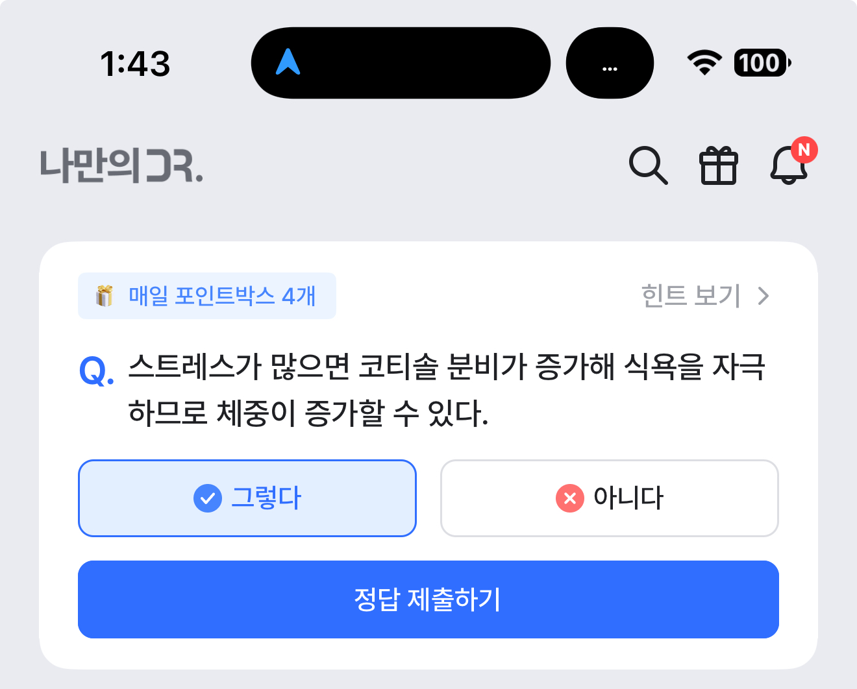Select the 그렇다 answer option
The image size is (857, 689).
(247, 498)
